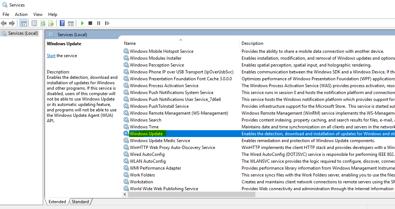Select Windows Push Notifications System Service
The image size is (395, 209).
[x=172, y=93]
